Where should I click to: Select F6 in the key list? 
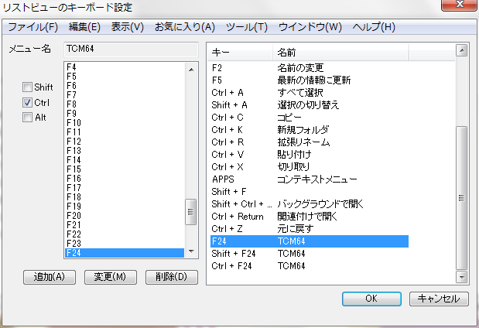point(125,86)
